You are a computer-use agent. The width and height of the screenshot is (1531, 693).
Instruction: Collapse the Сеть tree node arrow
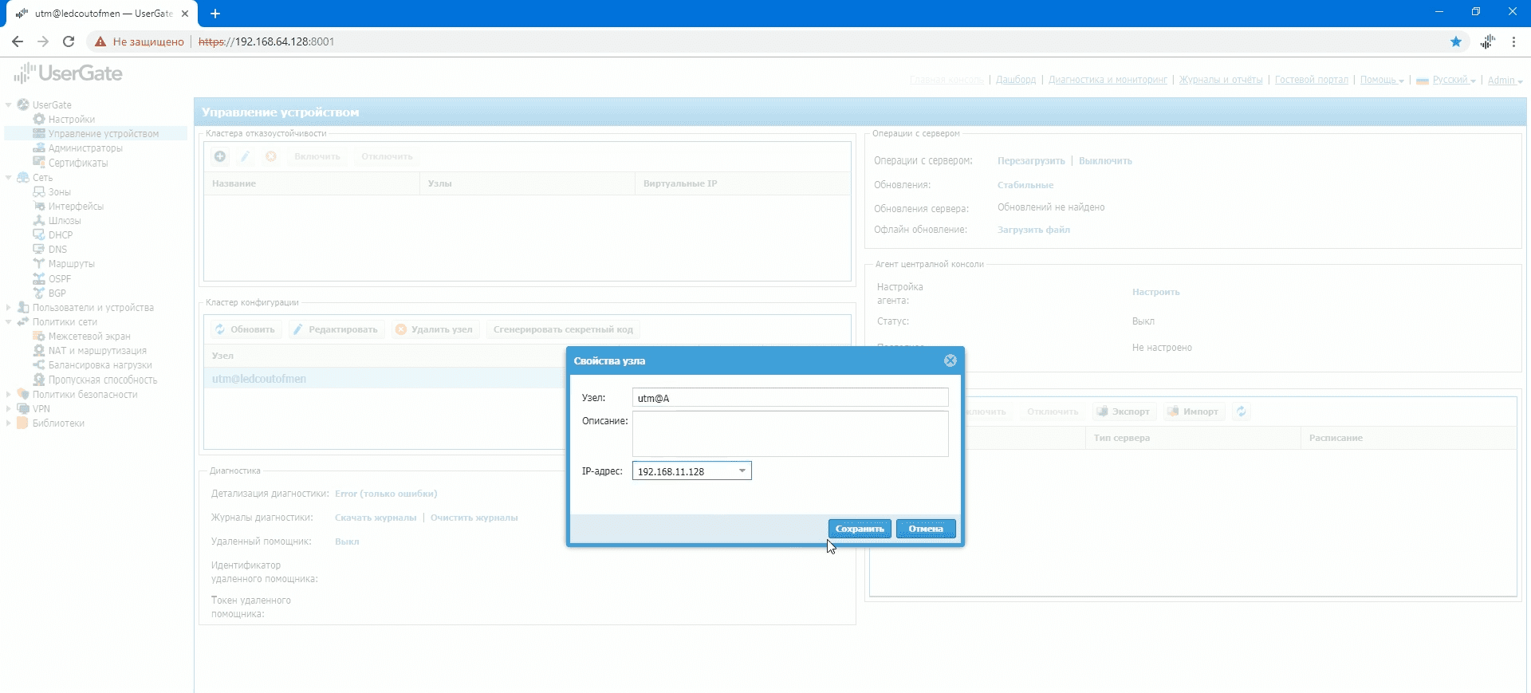[9, 177]
